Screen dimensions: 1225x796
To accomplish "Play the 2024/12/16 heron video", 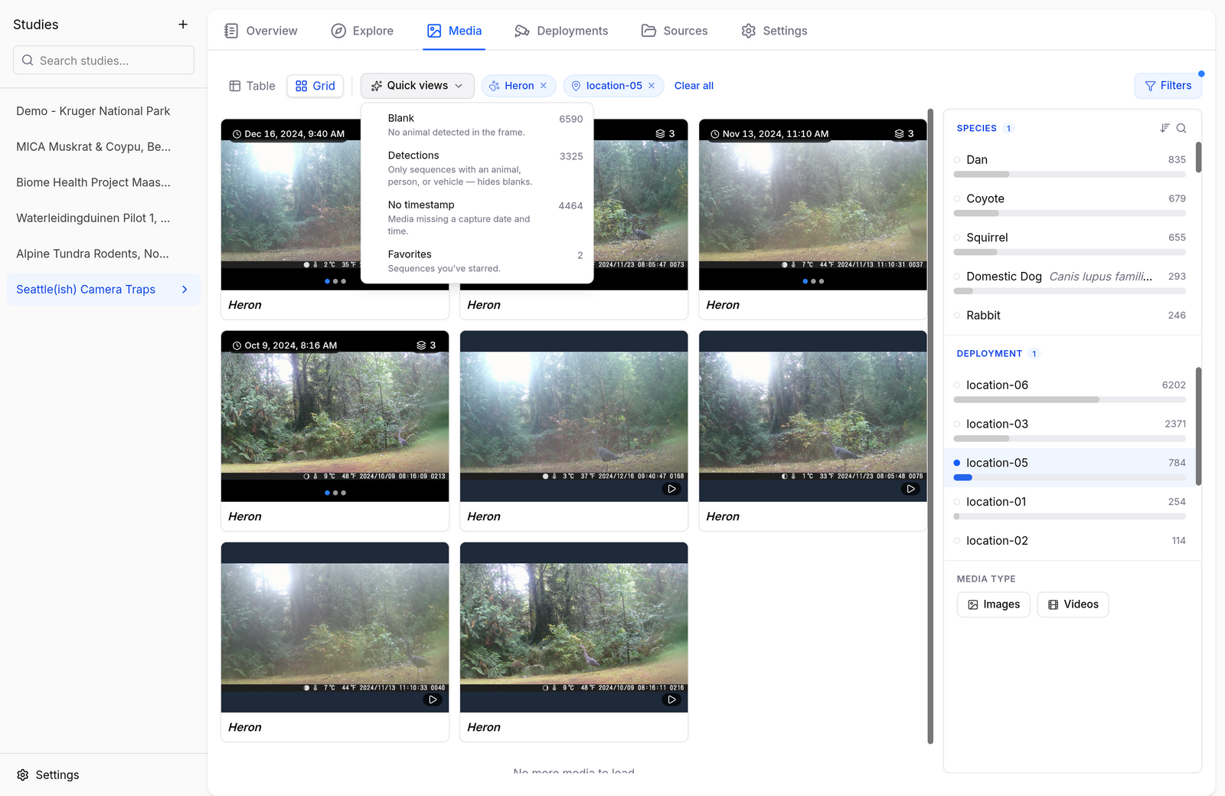I will 671,489.
